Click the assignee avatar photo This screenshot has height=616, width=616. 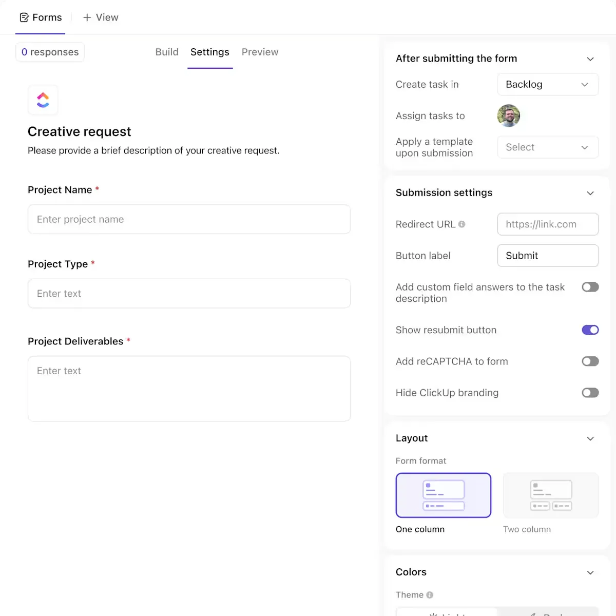click(x=509, y=116)
